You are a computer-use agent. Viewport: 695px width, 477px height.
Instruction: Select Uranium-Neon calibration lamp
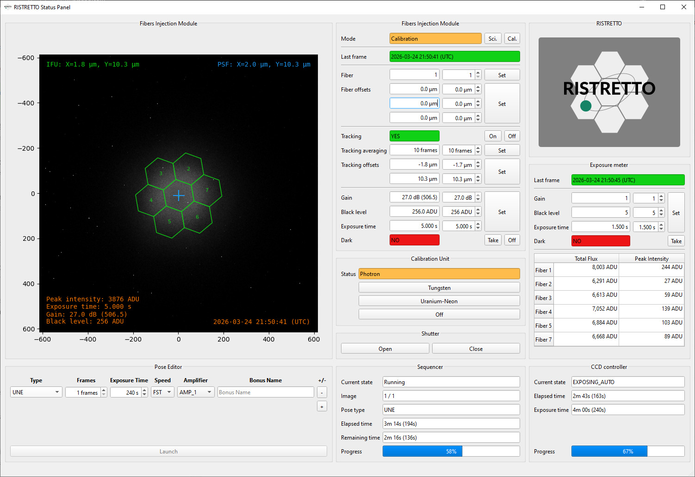point(439,301)
